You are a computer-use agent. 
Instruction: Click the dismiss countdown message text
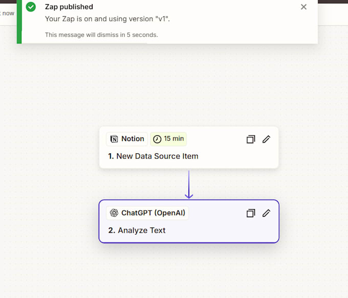click(x=101, y=35)
